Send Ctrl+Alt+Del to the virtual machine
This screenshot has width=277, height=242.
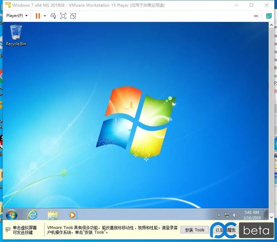53,16
